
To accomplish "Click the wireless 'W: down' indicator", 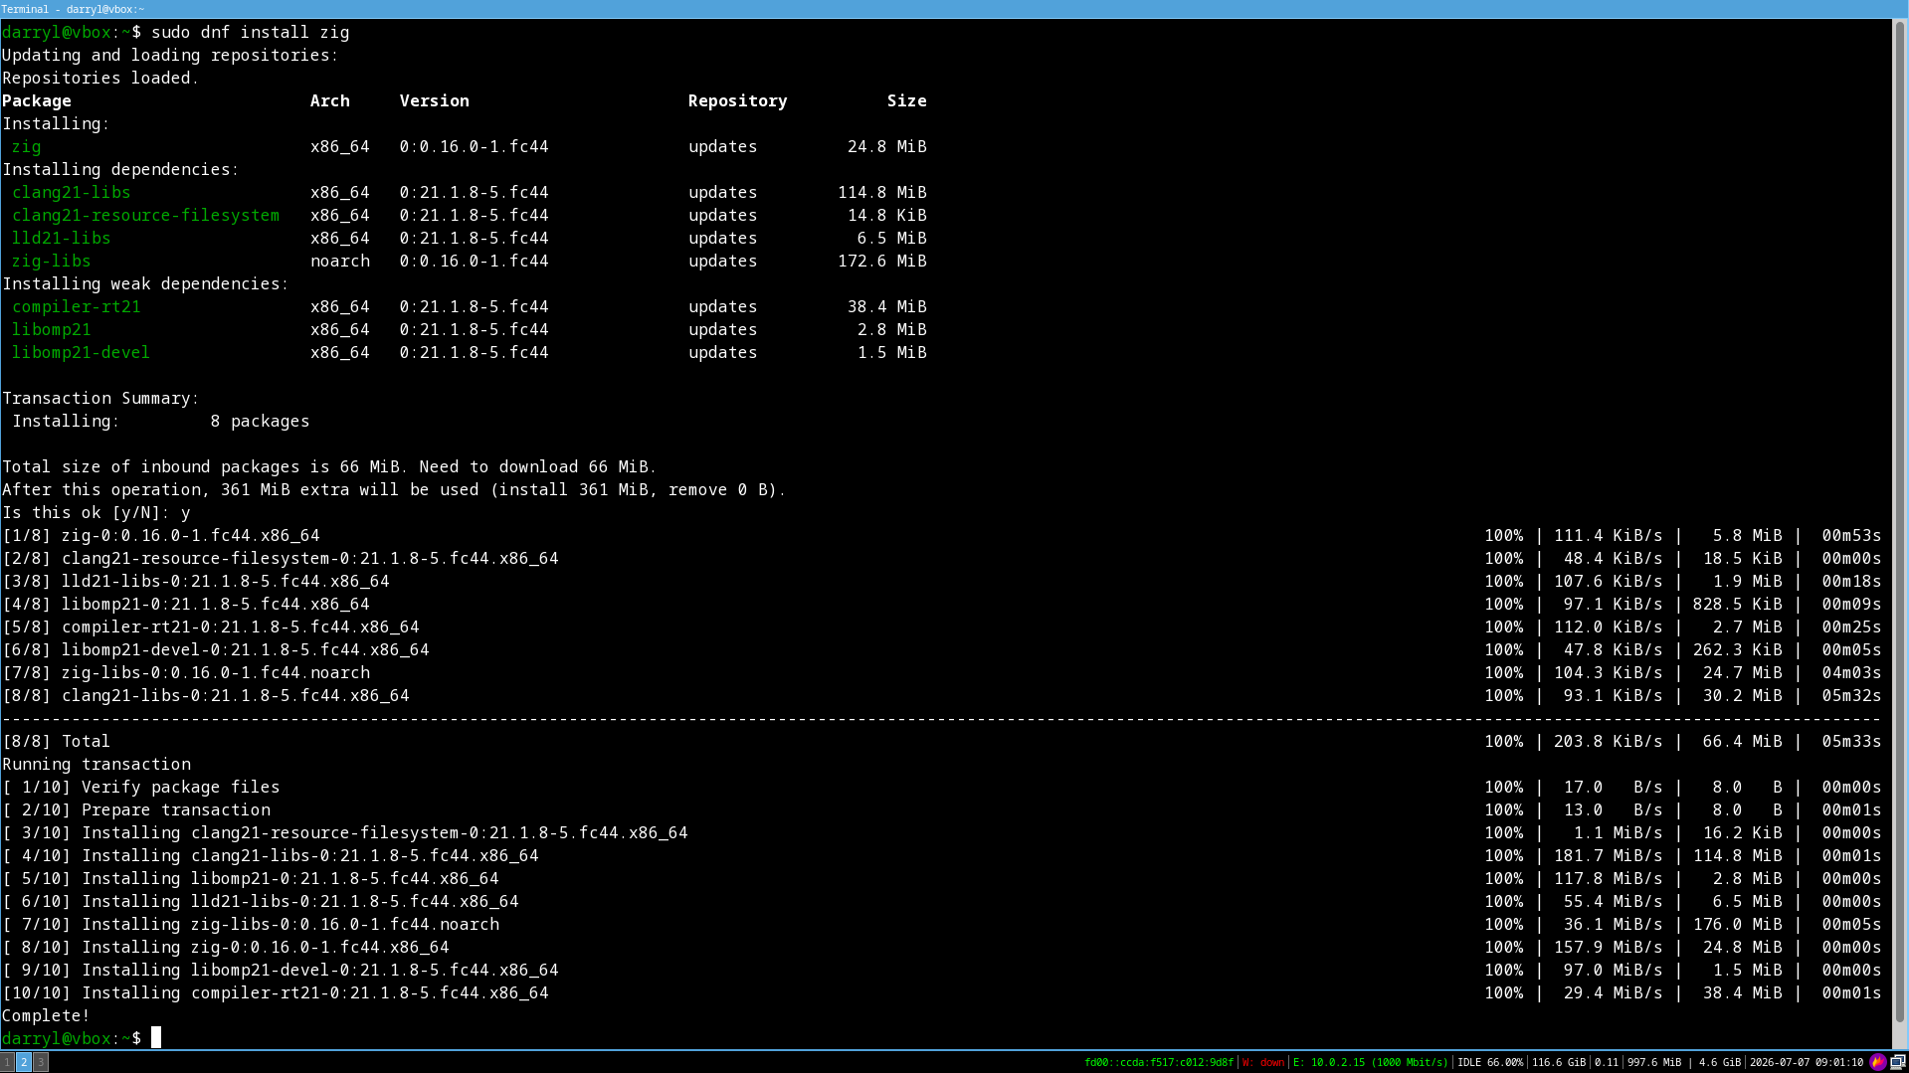I will pos(1263,1062).
